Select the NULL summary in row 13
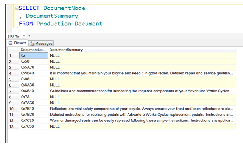 142,126
